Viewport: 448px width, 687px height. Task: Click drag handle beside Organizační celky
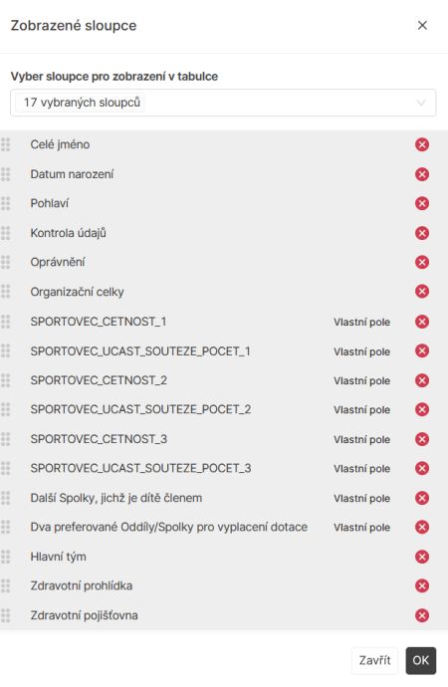pos(5,292)
